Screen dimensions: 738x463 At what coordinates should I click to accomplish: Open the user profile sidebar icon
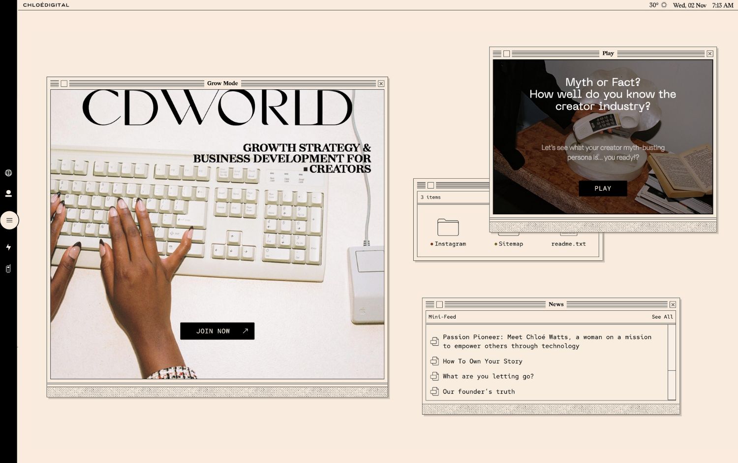click(8, 194)
